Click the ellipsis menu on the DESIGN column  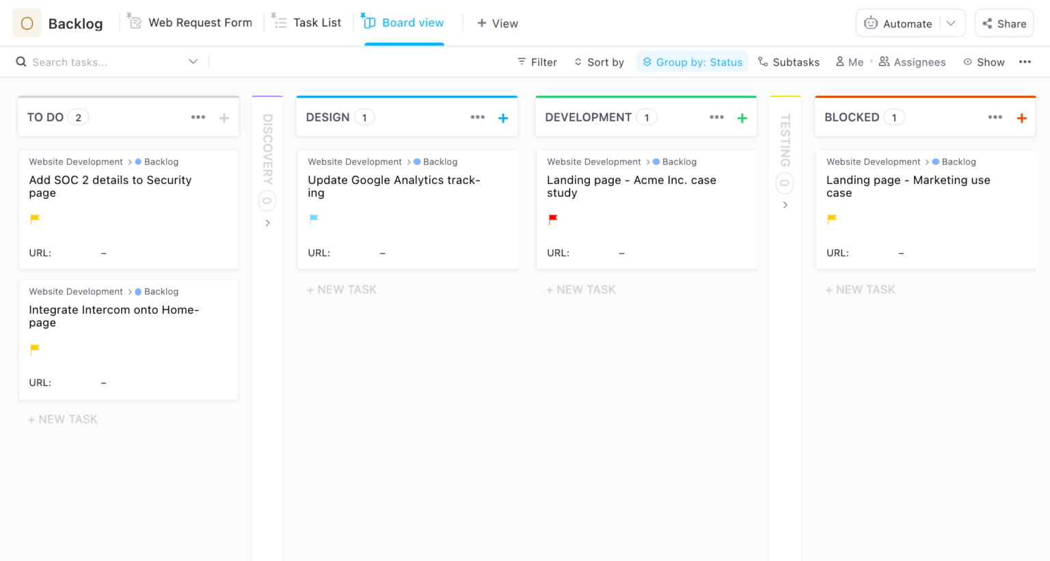click(477, 117)
